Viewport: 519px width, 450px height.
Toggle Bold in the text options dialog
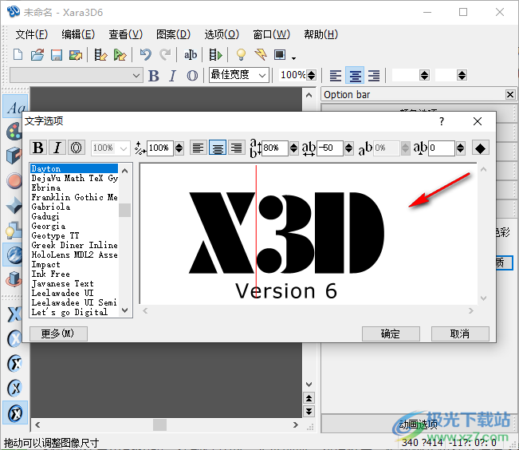tap(38, 148)
